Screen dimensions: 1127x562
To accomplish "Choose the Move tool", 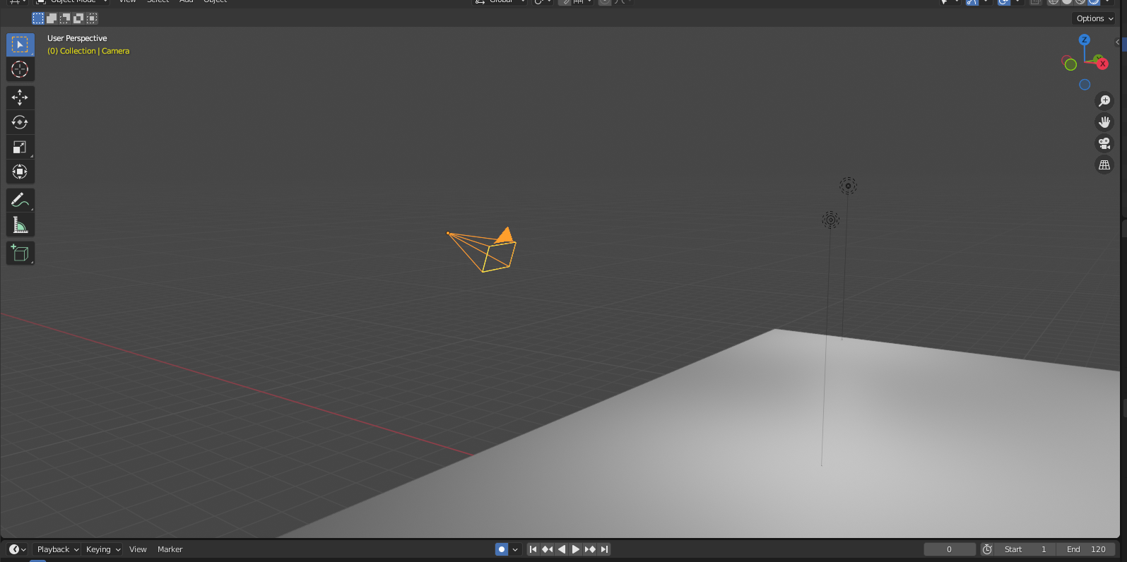I will [20, 97].
